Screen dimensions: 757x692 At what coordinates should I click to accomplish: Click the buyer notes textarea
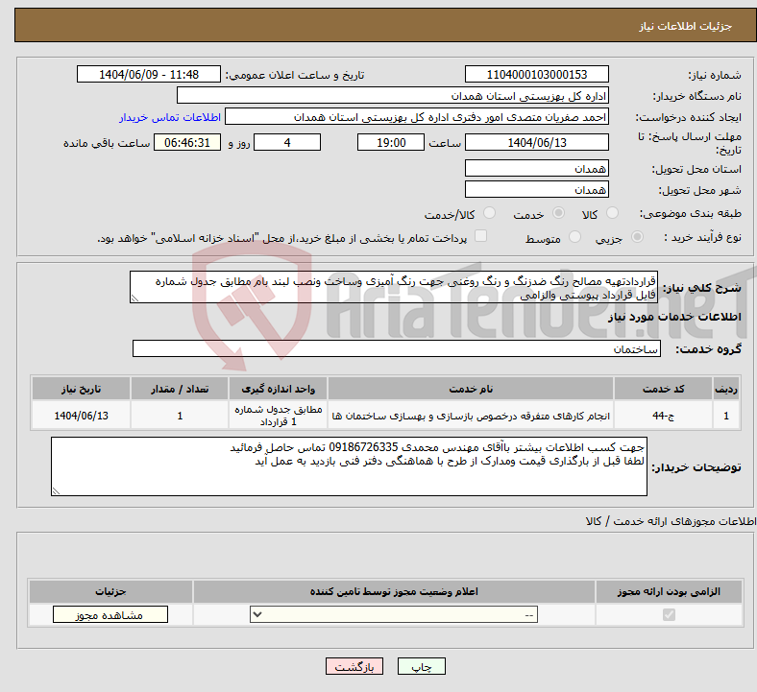point(349,466)
